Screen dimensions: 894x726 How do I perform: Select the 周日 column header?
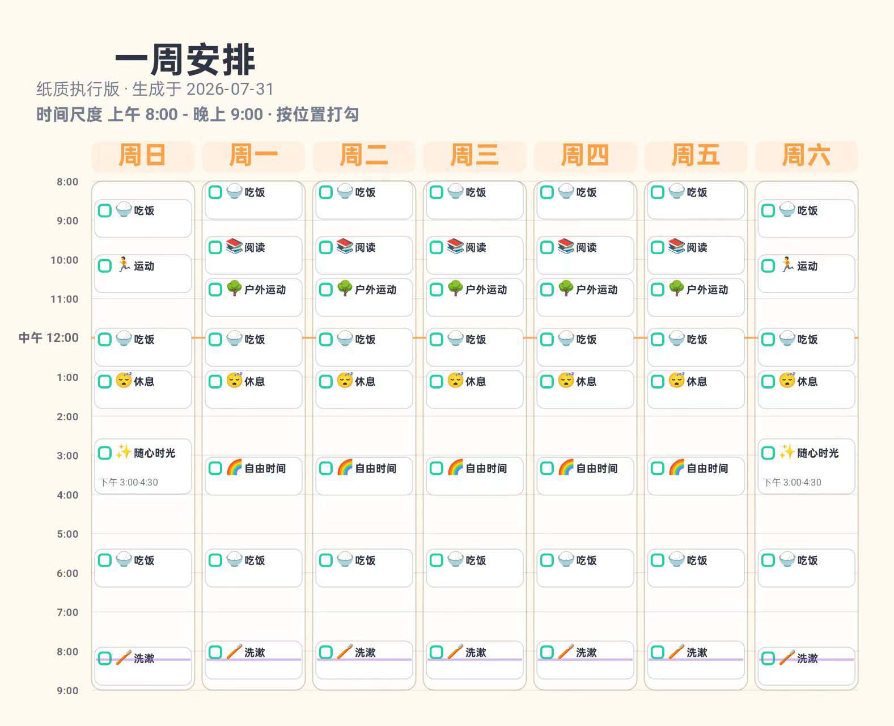pos(143,155)
